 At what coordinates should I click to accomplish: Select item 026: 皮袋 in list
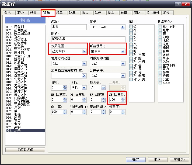pyautogui.click(x=25, y=108)
